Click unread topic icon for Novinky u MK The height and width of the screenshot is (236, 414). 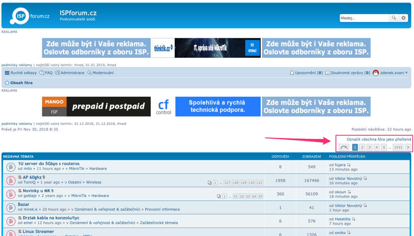pos(11,194)
